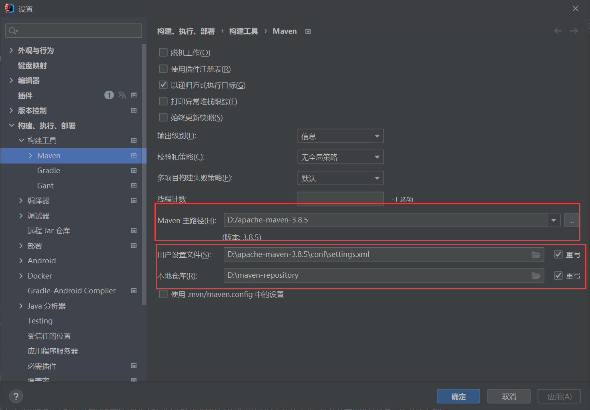This screenshot has width=590, height=410.
Task: Open the 多项目构建失败策略 dropdown
Action: pyautogui.click(x=340, y=178)
